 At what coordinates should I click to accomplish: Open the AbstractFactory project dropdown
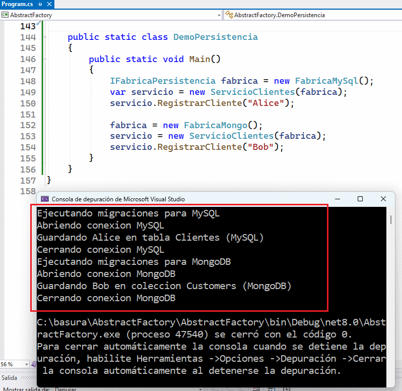pyautogui.click(x=219, y=15)
